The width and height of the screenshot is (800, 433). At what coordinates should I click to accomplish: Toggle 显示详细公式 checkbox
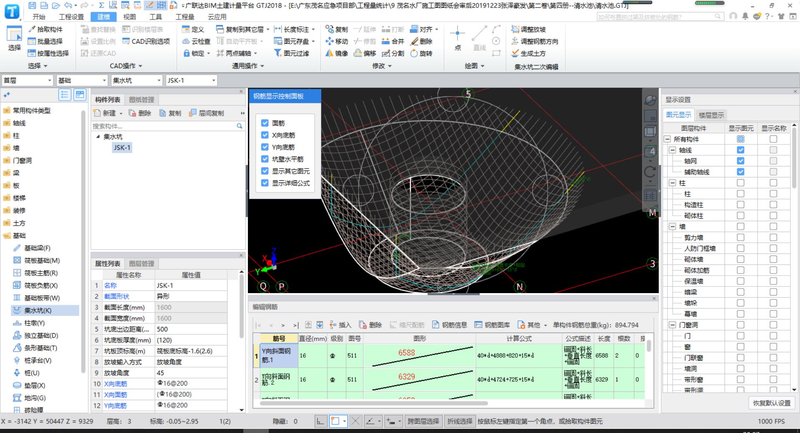[265, 183]
